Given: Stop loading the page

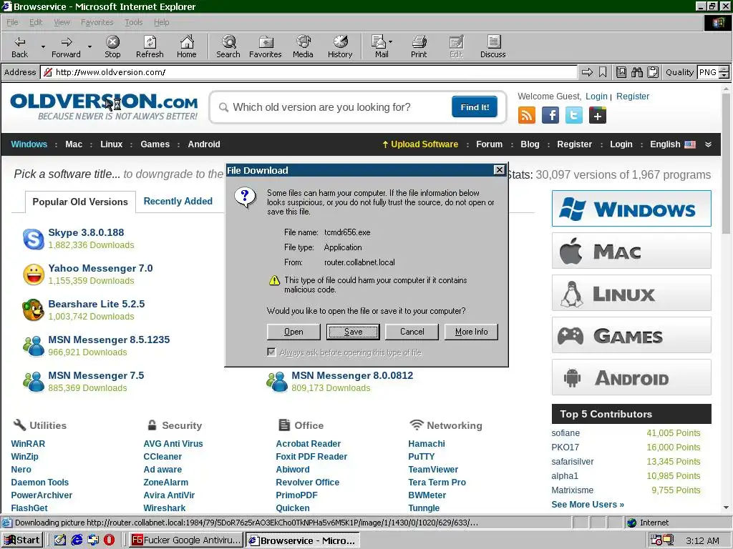Looking at the screenshot, I should coord(112,46).
